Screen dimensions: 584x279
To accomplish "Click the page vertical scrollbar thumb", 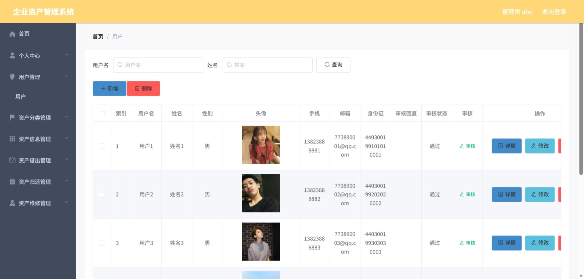I will [x=581, y=99].
